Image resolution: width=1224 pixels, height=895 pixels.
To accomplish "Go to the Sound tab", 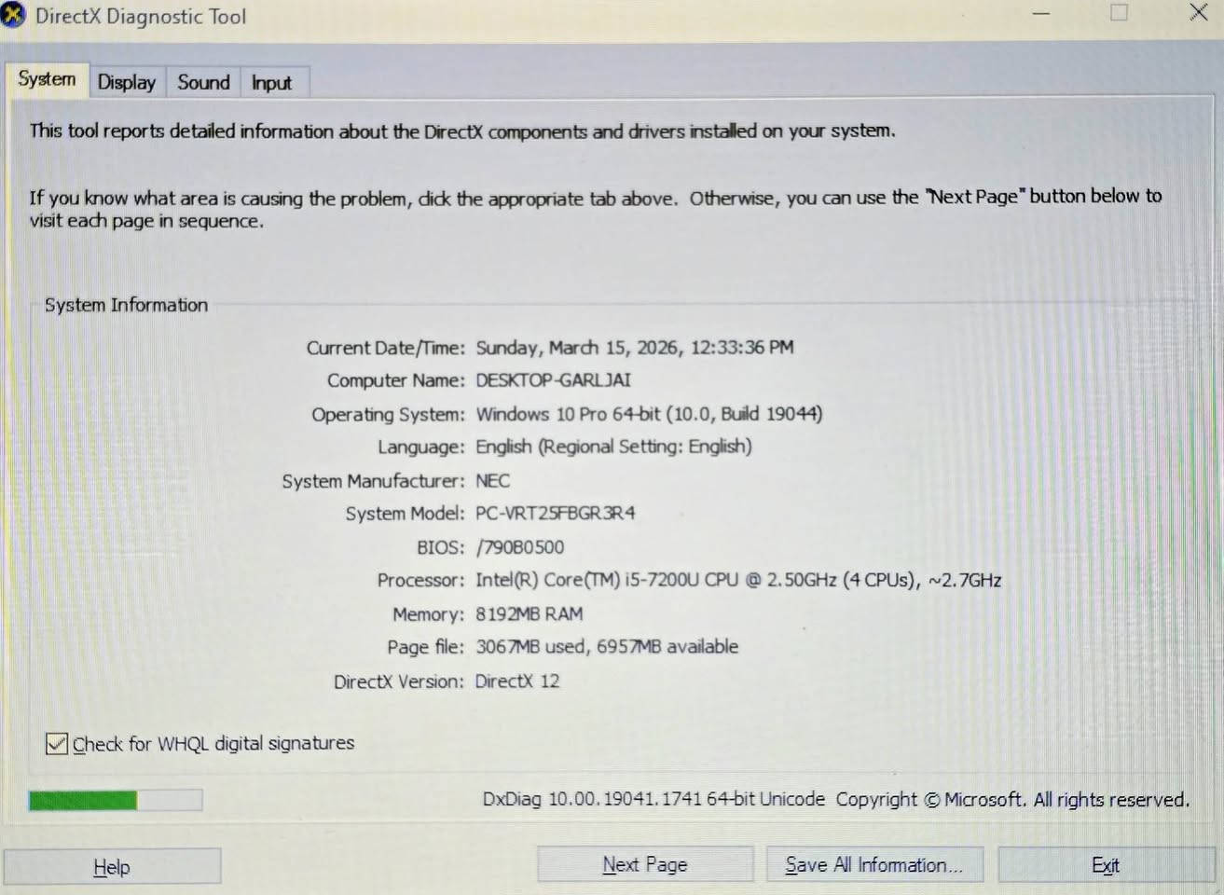I will tap(203, 83).
